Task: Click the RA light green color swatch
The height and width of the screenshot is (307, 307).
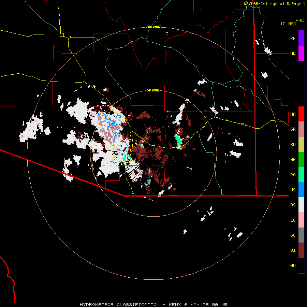Action: click(301, 175)
